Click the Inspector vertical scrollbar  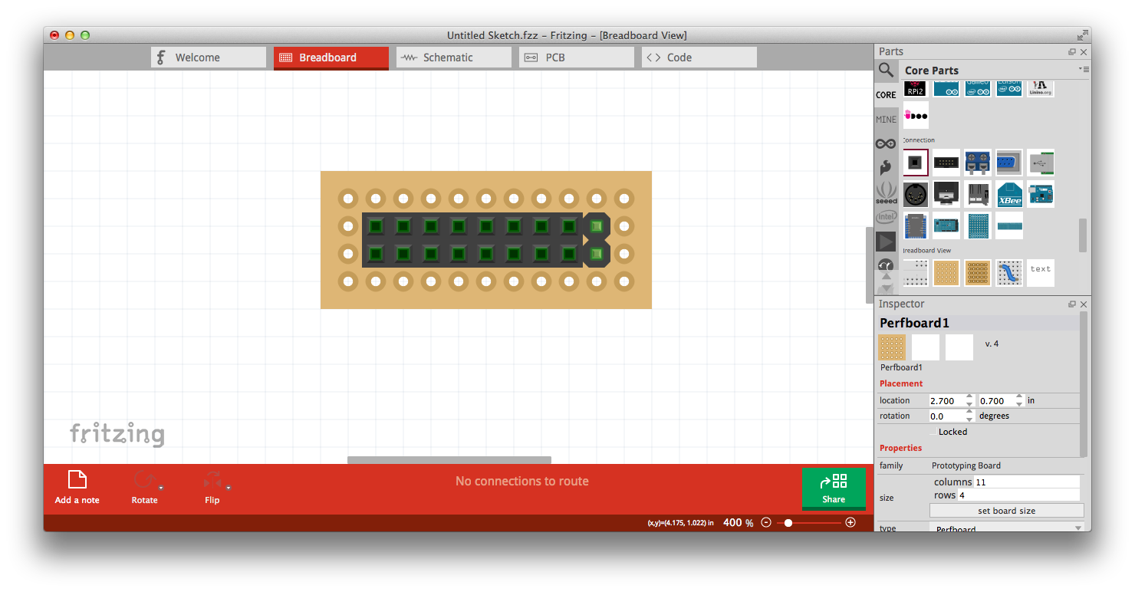(1084, 383)
